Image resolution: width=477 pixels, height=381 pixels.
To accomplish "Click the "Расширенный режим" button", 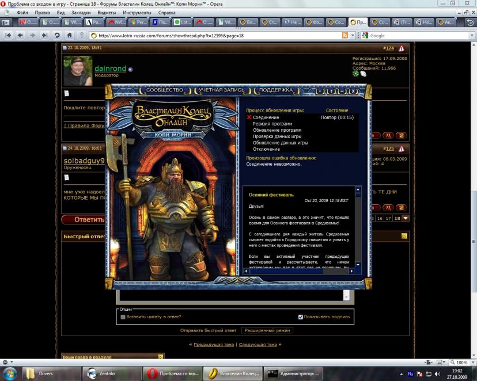I will pyautogui.click(x=267, y=330).
